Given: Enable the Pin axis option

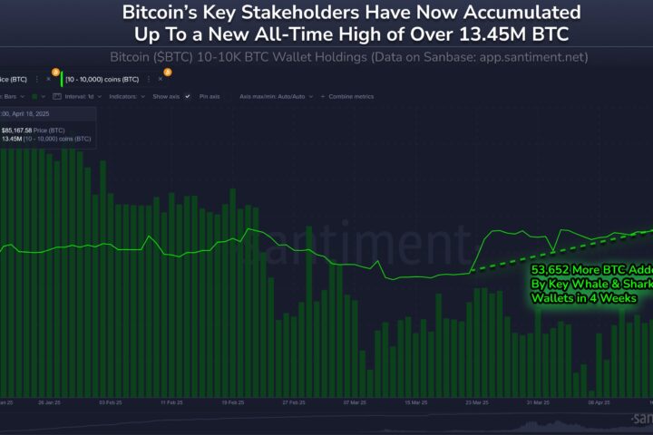Looking at the screenshot, I should (210, 95).
